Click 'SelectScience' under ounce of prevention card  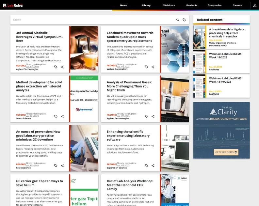pyautogui.click(x=23, y=168)
